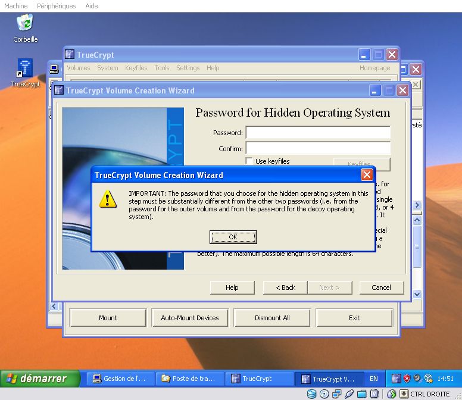Viewport: 462px width, 400px height.
Task: Confirm the warning with OK
Action: pos(233,237)
